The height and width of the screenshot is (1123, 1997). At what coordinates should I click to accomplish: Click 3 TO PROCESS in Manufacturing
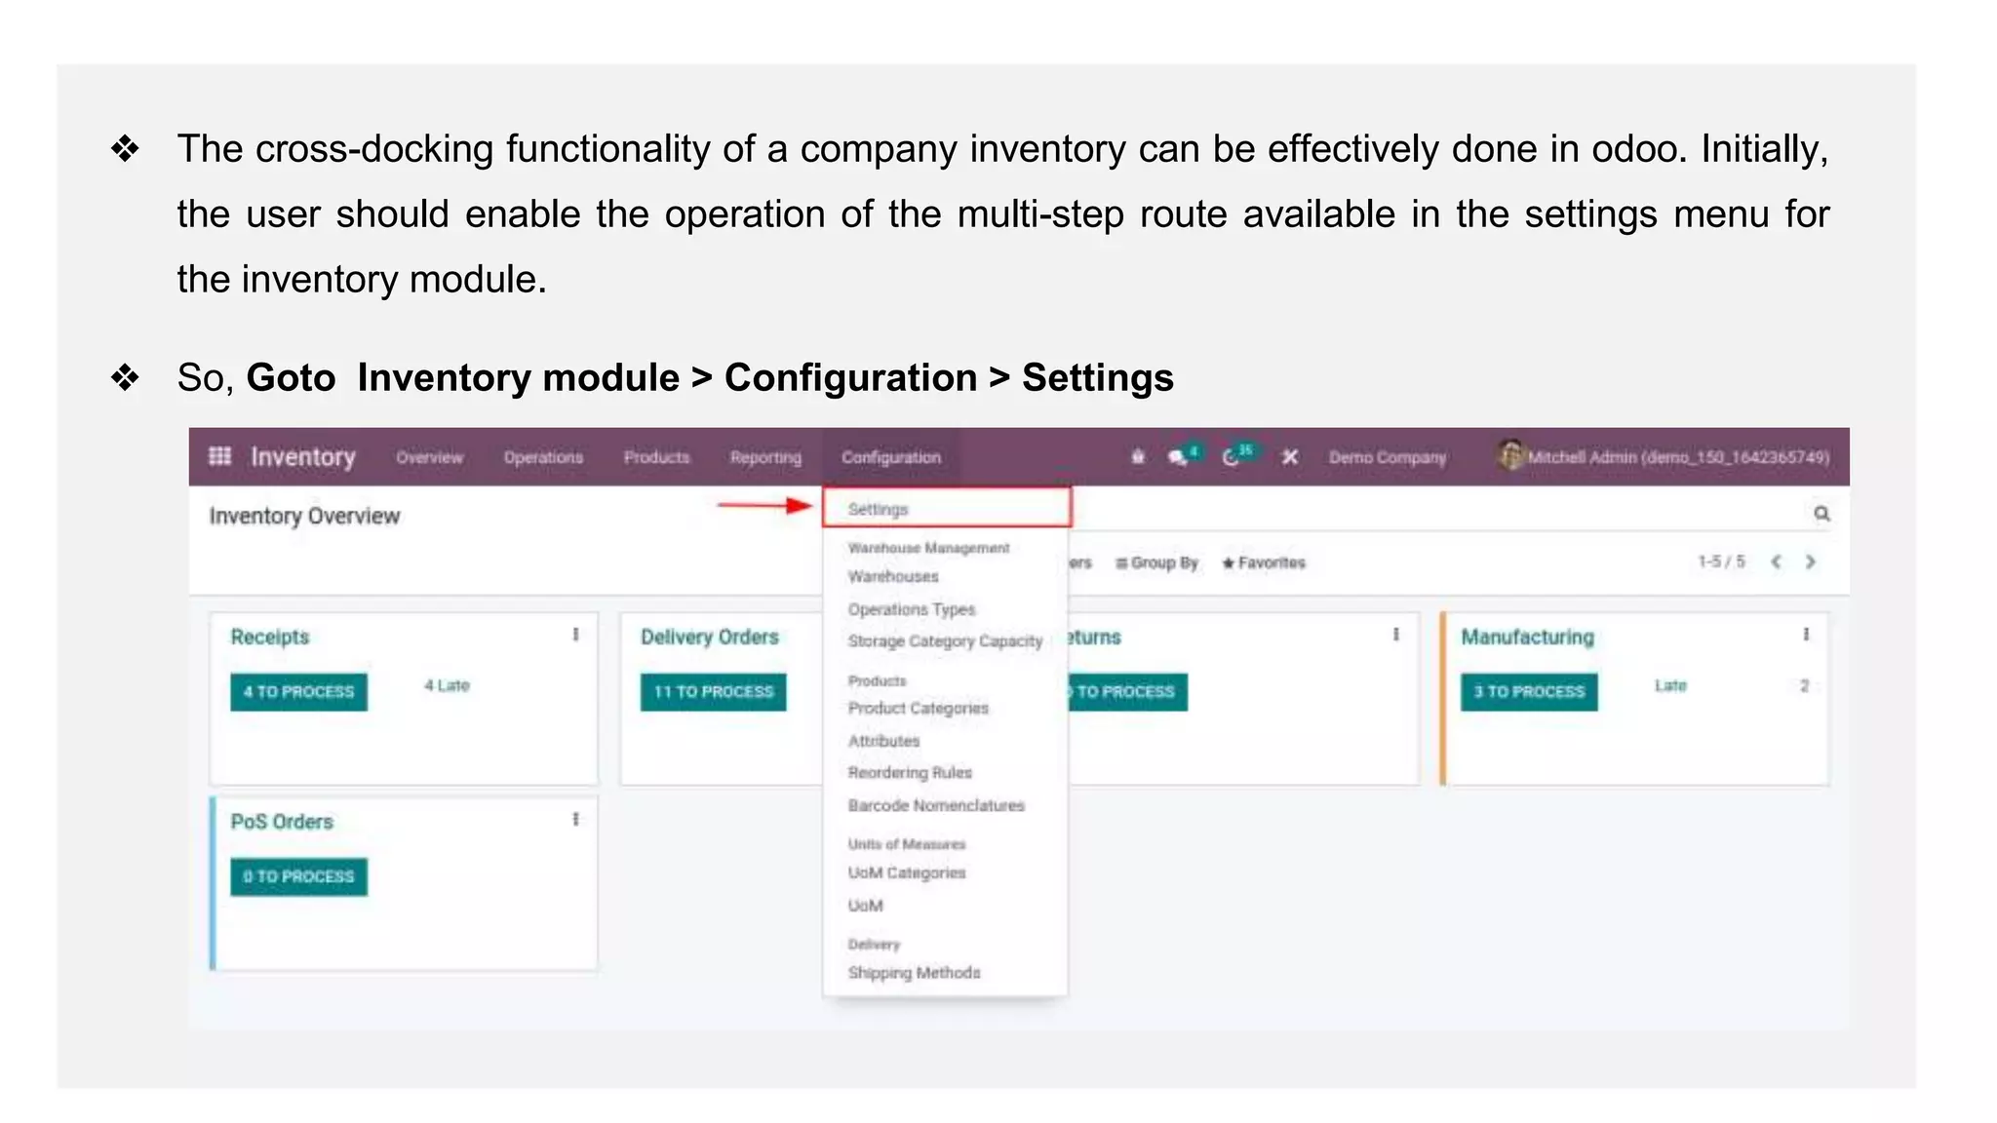[x=1529, y=691]
